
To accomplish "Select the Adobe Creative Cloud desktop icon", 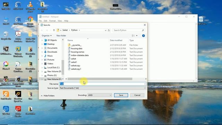I will (18, 111).
